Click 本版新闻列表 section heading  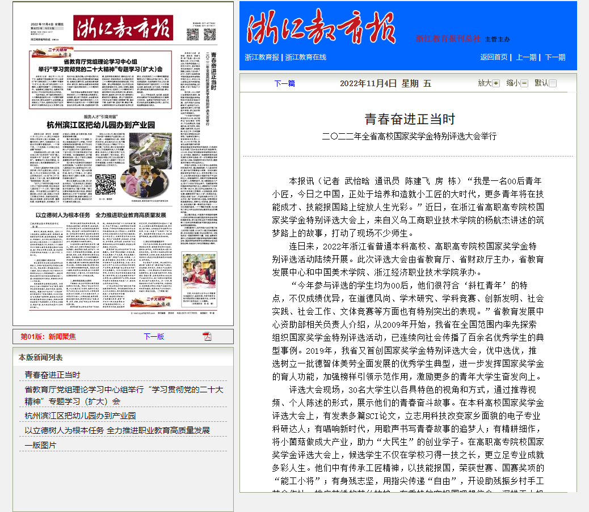40,357
